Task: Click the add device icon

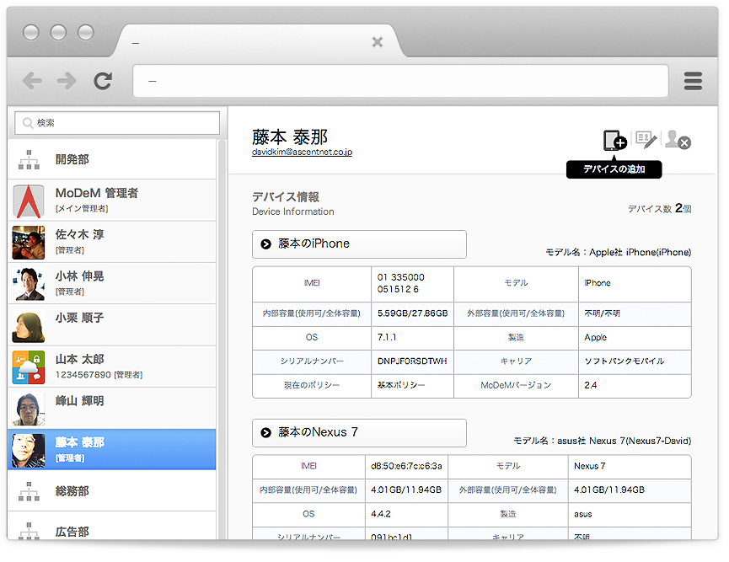Action: click(x=614, y=141)
